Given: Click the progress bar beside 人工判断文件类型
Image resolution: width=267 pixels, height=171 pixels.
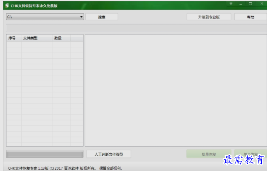Looking at the screenshot, I should (x=45, y=154).
